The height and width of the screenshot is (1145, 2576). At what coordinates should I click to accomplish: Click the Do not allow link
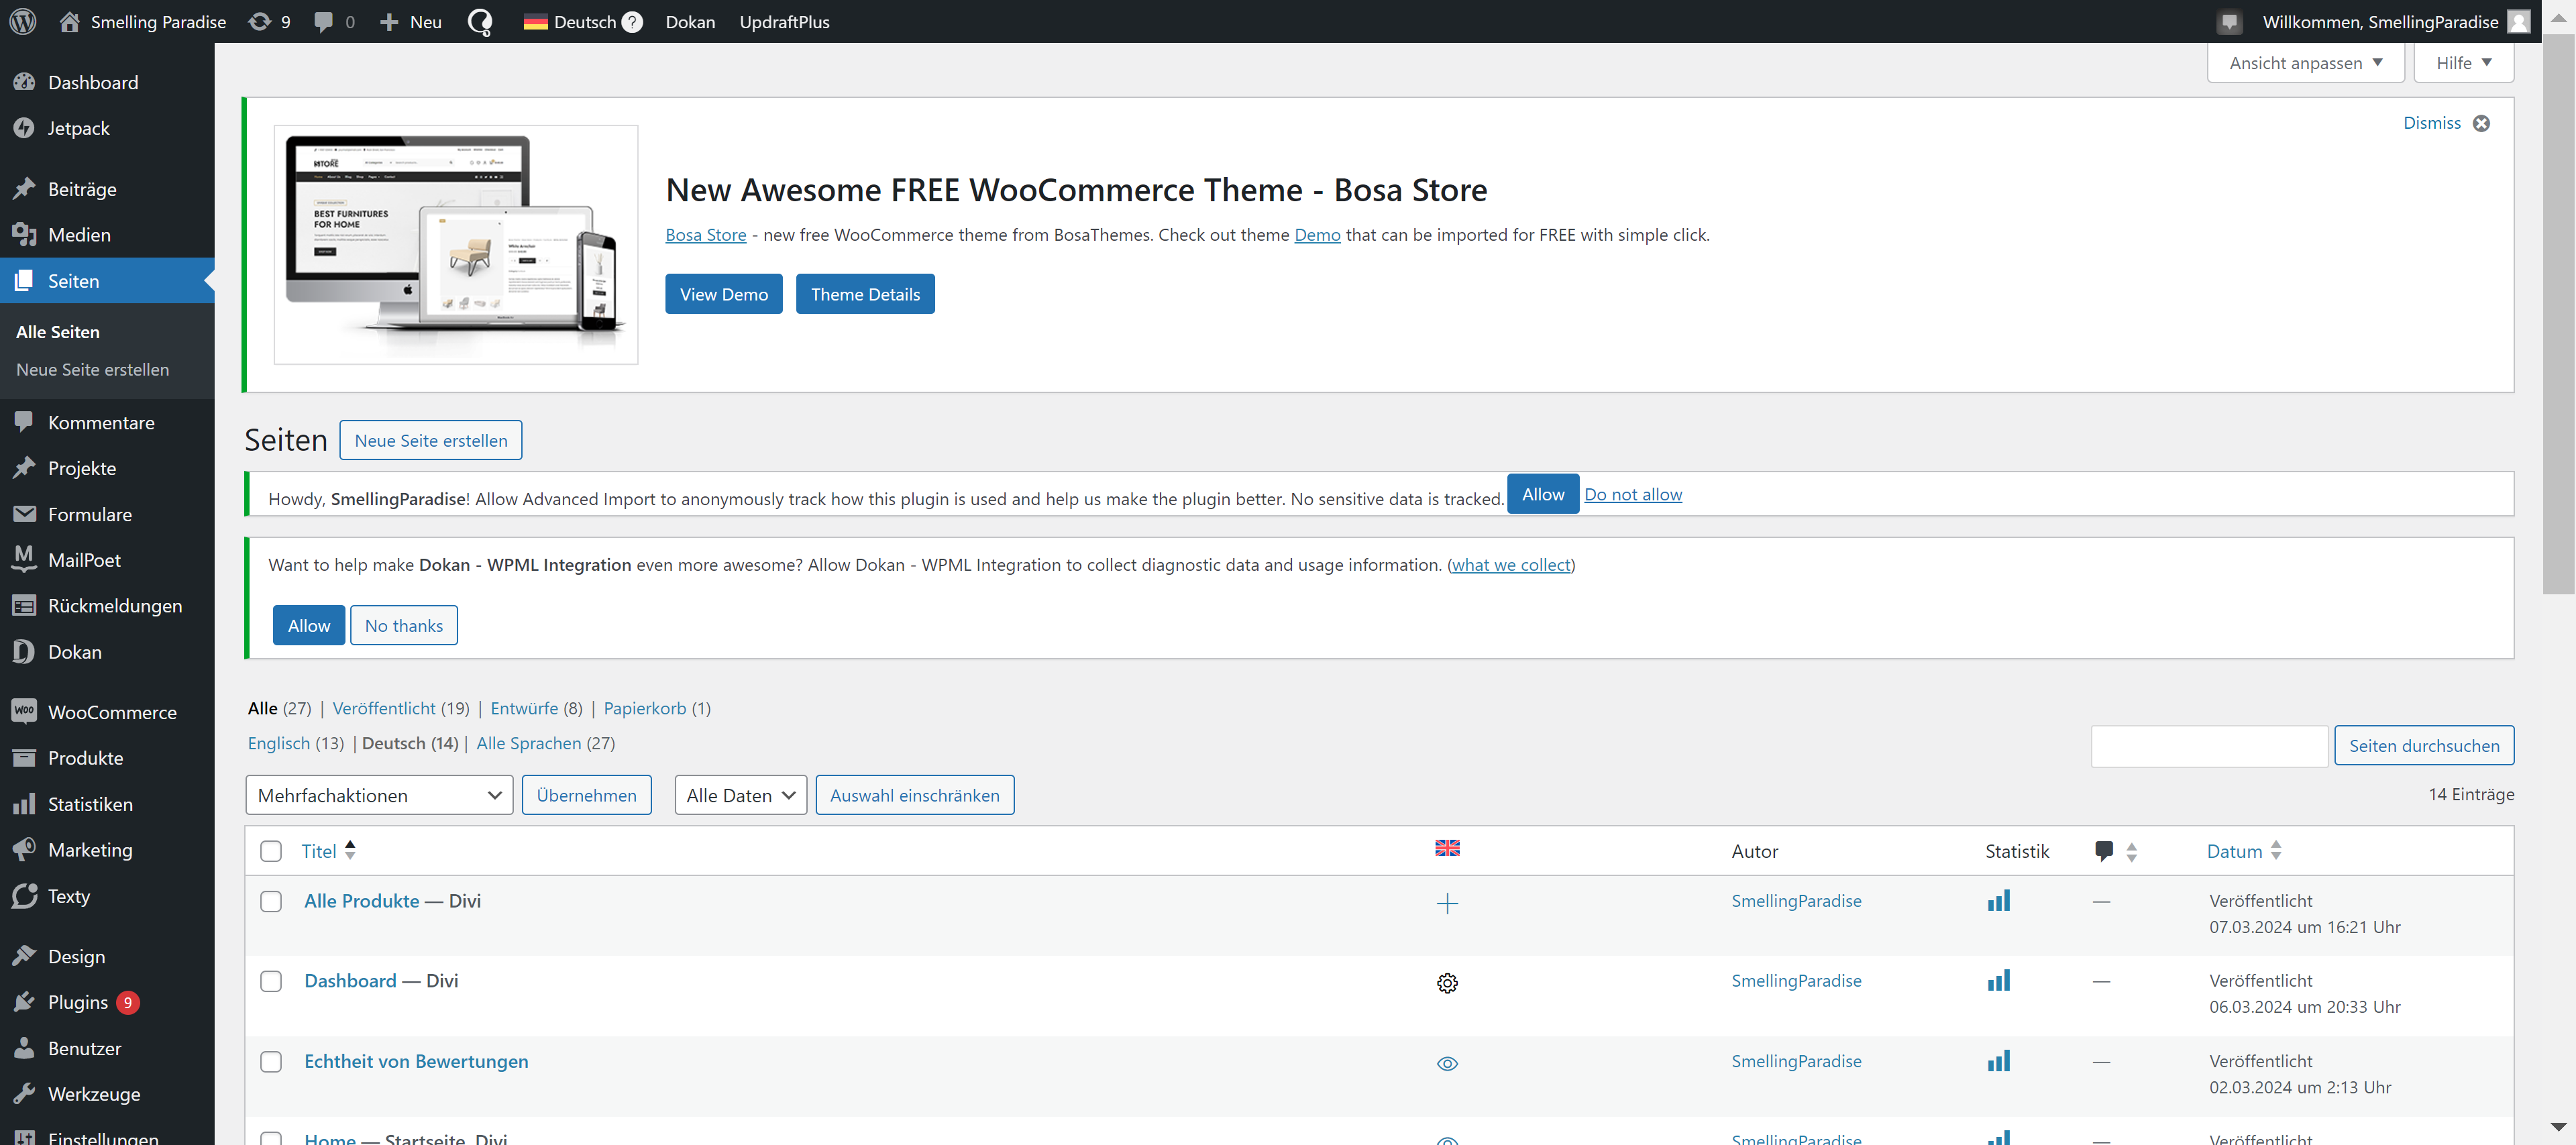(1633, 494)
